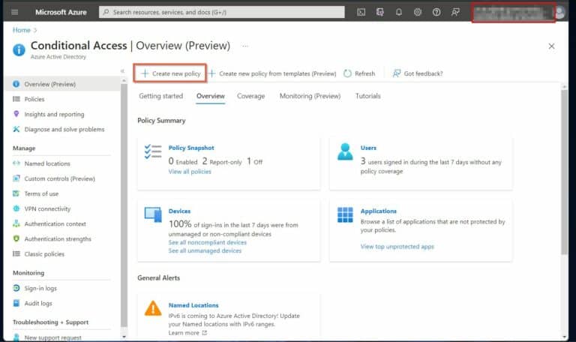The width and height of the screenshot is (576, 342).
Task: Click the Users card person icon
Action: pos(345,151)
